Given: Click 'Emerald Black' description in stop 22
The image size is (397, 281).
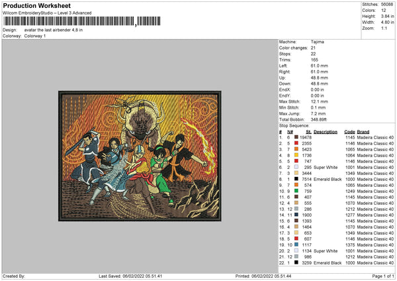Looking at the screenshot, I should (x=328, y=262).
